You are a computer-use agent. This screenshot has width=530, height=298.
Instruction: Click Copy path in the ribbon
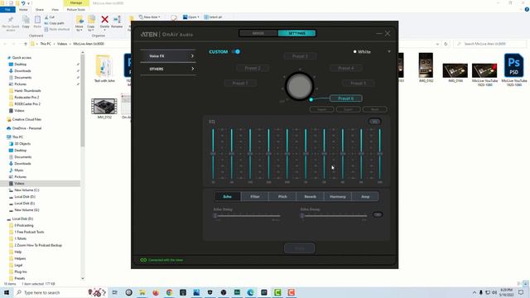(x=54, y=23)
